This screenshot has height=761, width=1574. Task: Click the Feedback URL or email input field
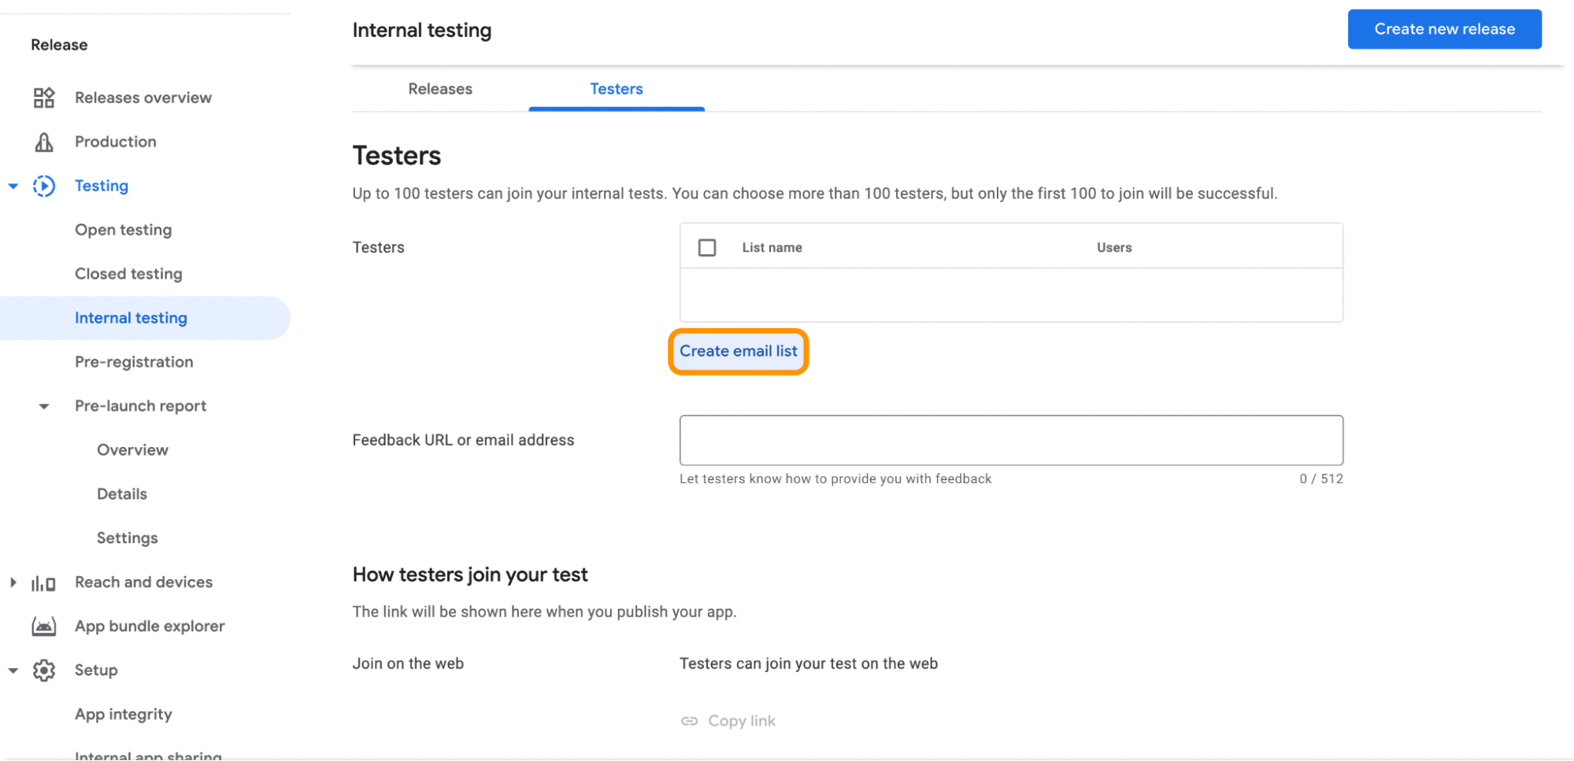click(x=1010, y=440)
